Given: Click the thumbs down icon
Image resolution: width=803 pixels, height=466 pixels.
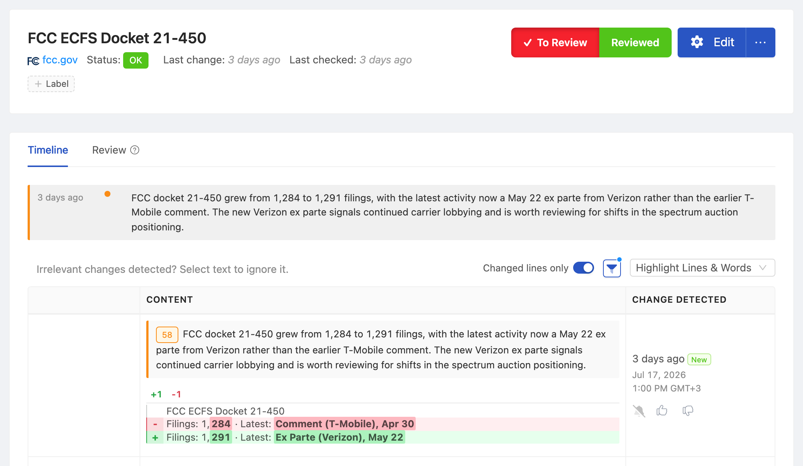Looking at the screenshot, I should (688, 410).
